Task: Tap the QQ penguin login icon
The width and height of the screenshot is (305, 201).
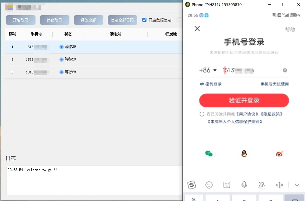Action: point(244,154)
